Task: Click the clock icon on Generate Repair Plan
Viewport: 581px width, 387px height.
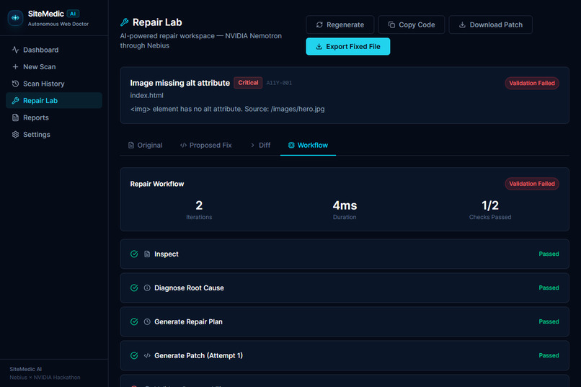Action: pyautogui.click(x=147, y=321)
